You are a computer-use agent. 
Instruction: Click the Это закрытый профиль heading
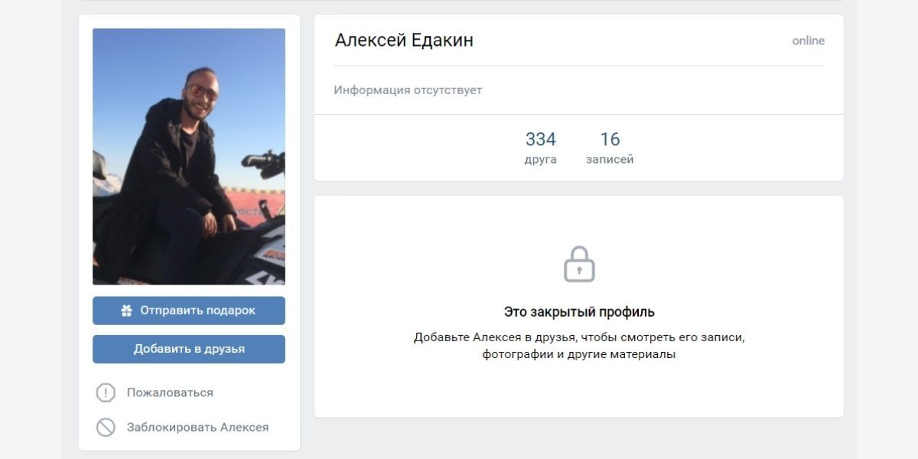579,312
